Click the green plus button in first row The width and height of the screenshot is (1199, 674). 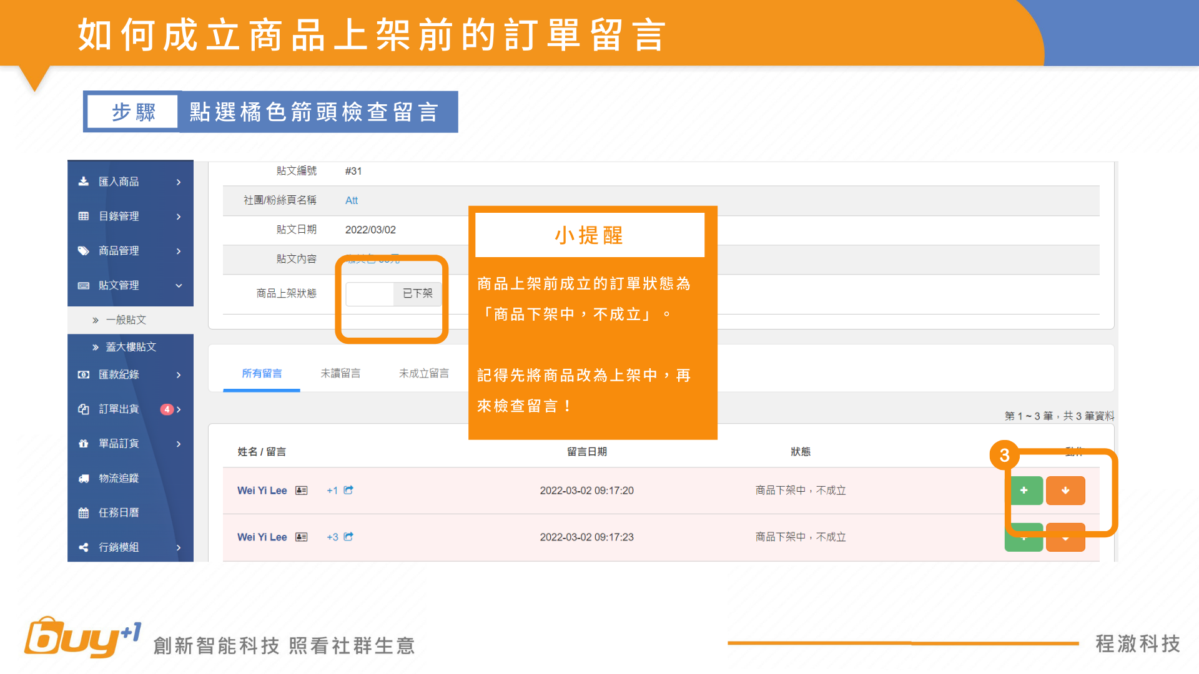tap(1024, 491)
